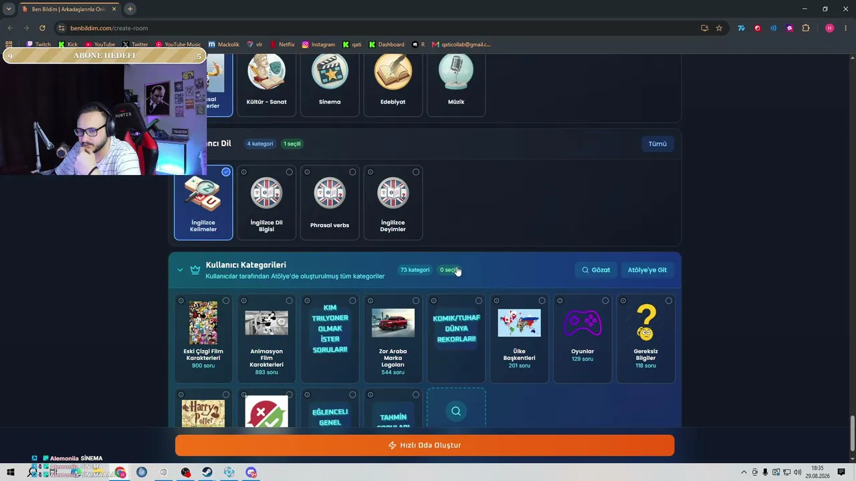This screenshot has height=481, width=856.
Task: View site information for benbildim.com
Action: pyautogui.click(x=62, y=28)
